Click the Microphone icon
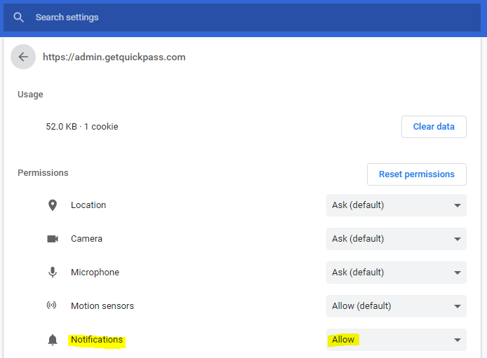Image resolution: width=487 pixels, height=358 pixels. [53, 273]
